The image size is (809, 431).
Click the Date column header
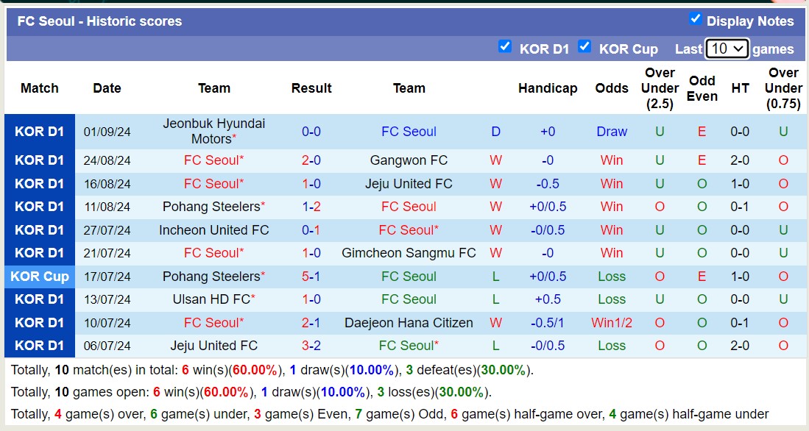click(x=107, y=88)
